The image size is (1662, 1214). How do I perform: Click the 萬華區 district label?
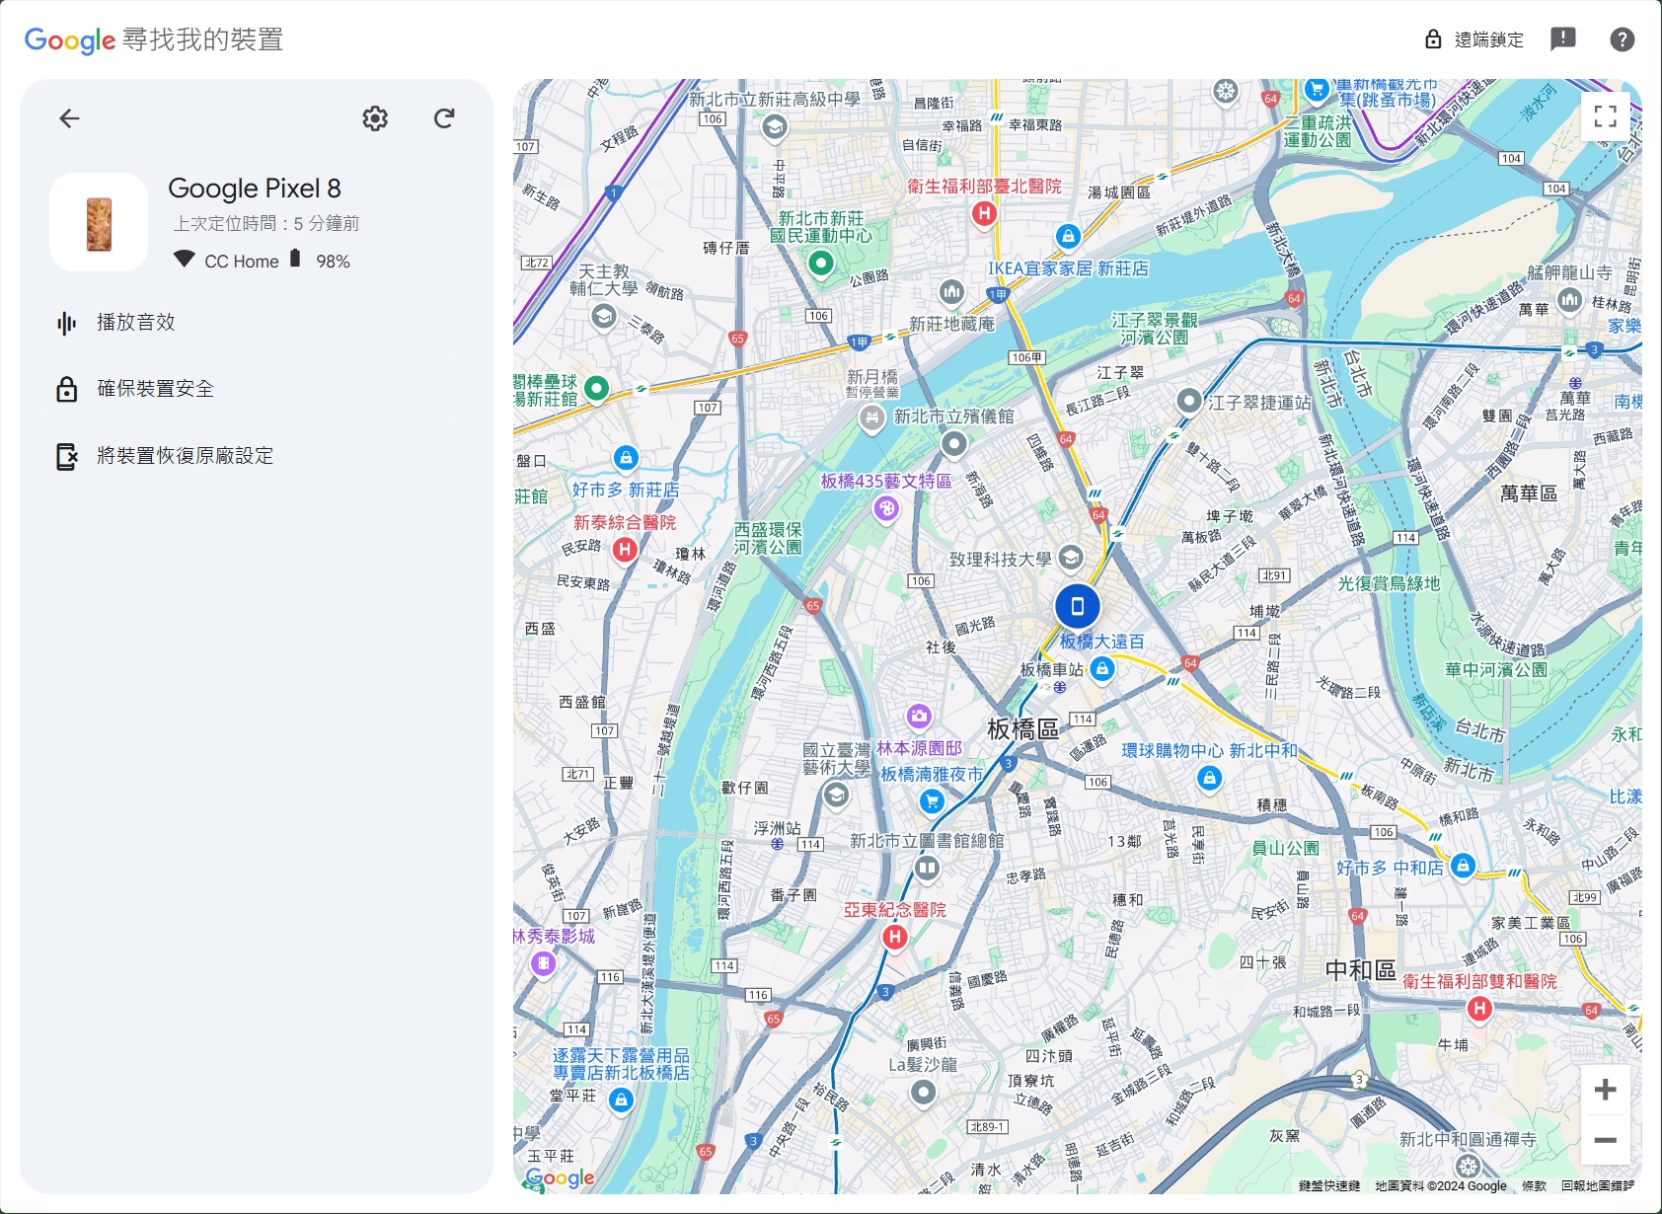1529,493
